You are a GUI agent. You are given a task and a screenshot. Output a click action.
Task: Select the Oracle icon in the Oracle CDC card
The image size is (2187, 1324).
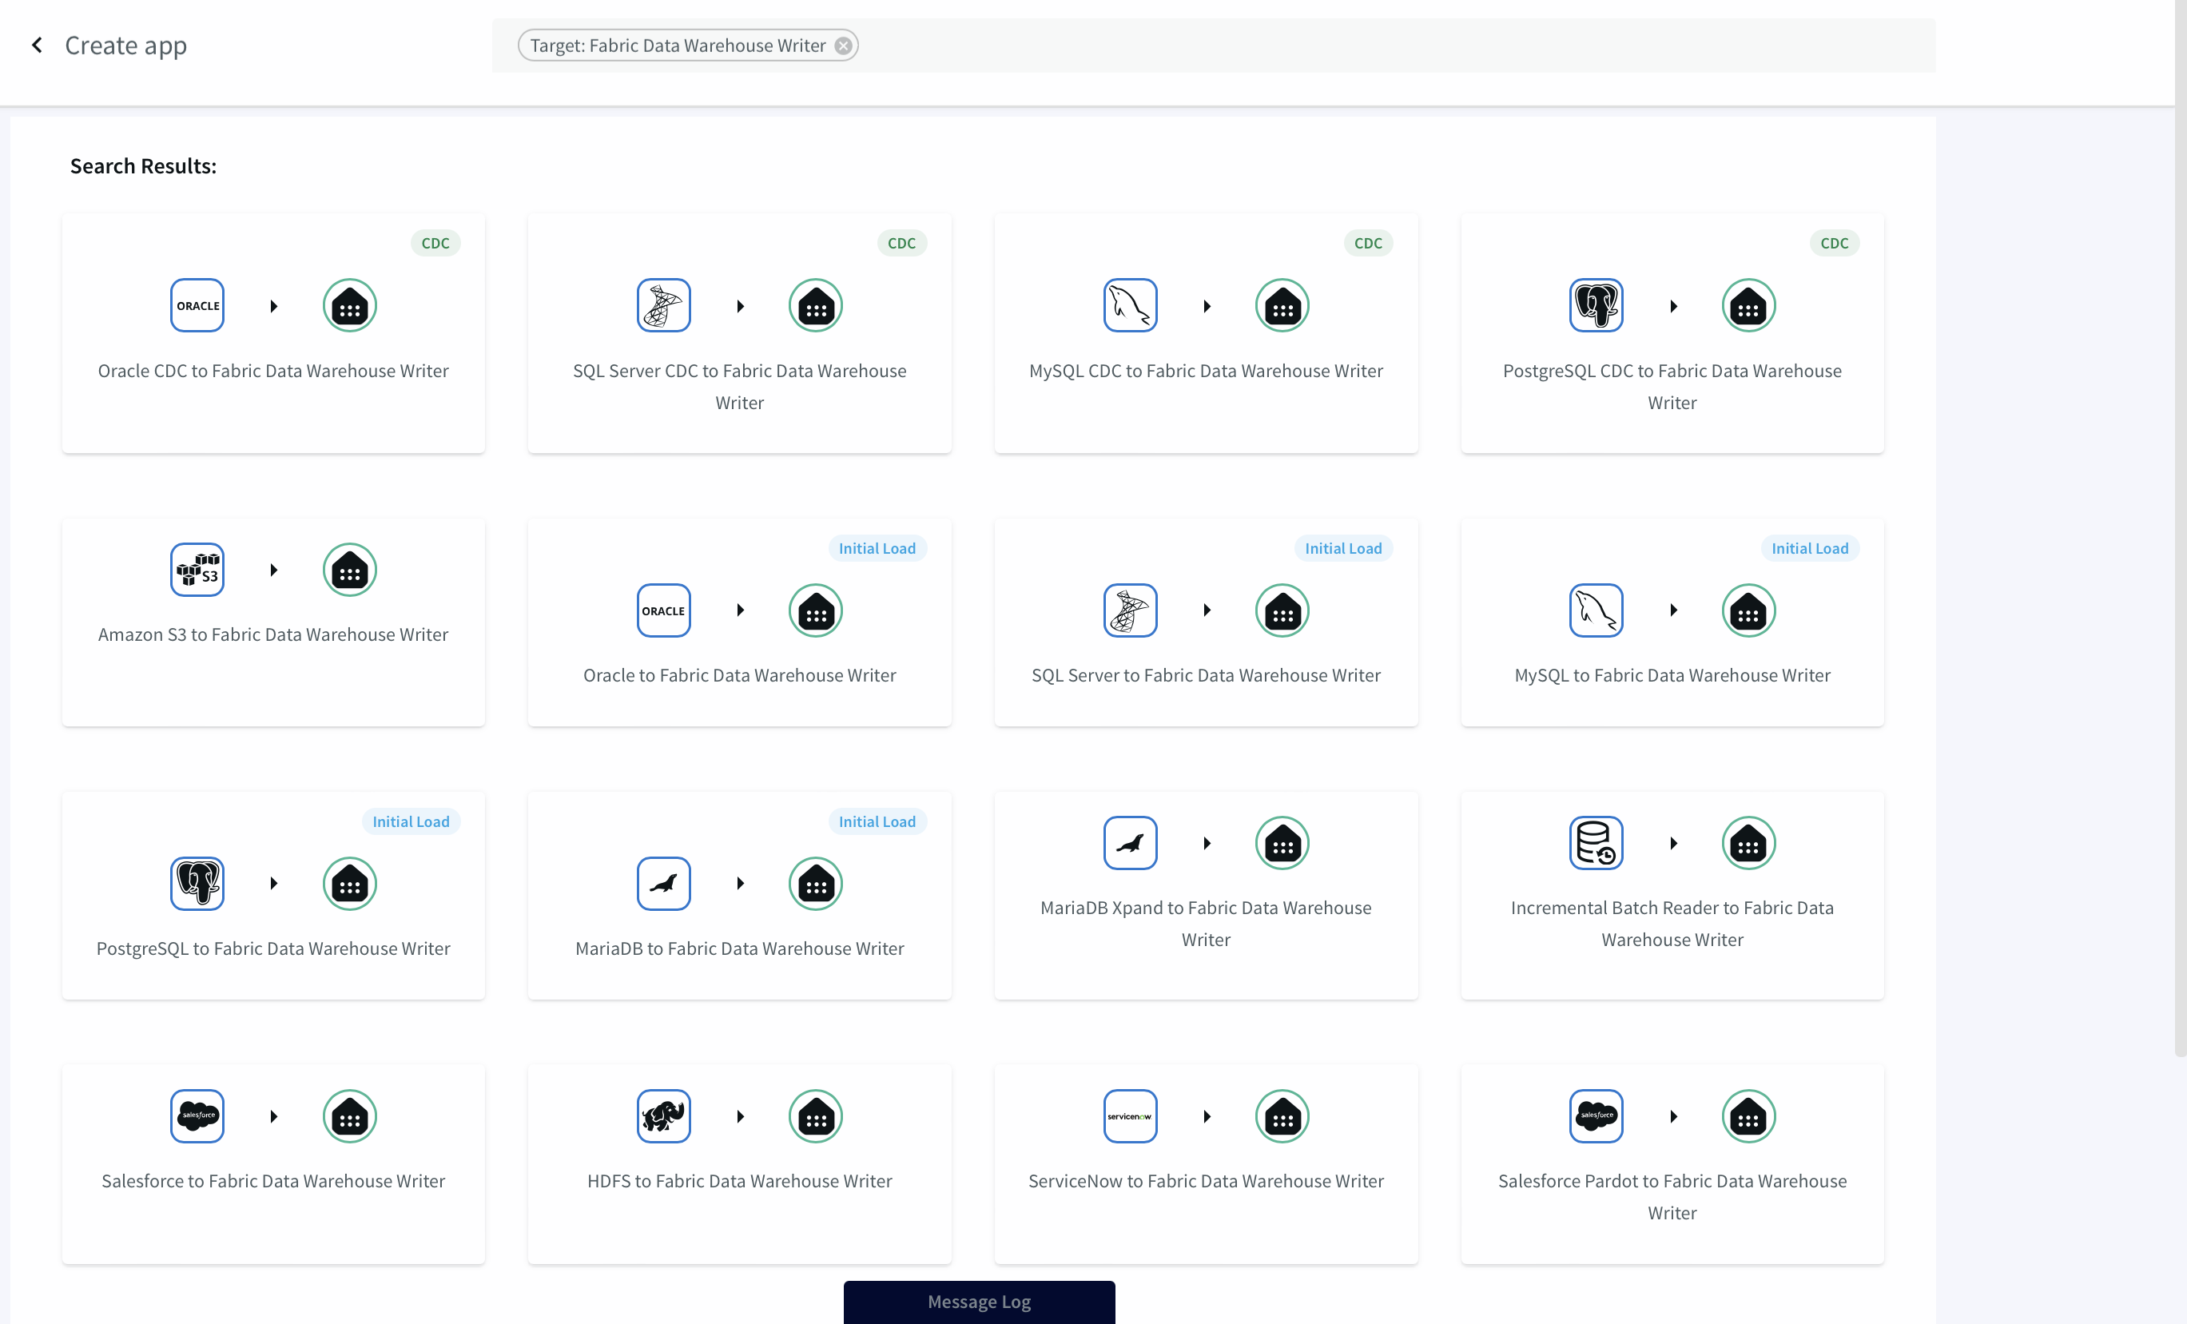[197, 305]
